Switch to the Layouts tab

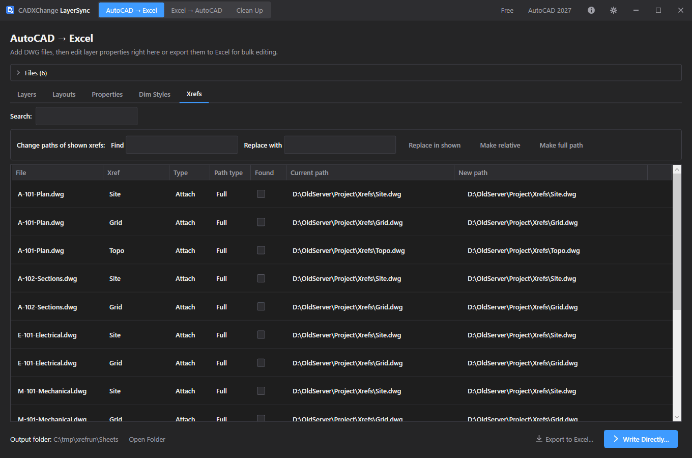coord(64,95)
